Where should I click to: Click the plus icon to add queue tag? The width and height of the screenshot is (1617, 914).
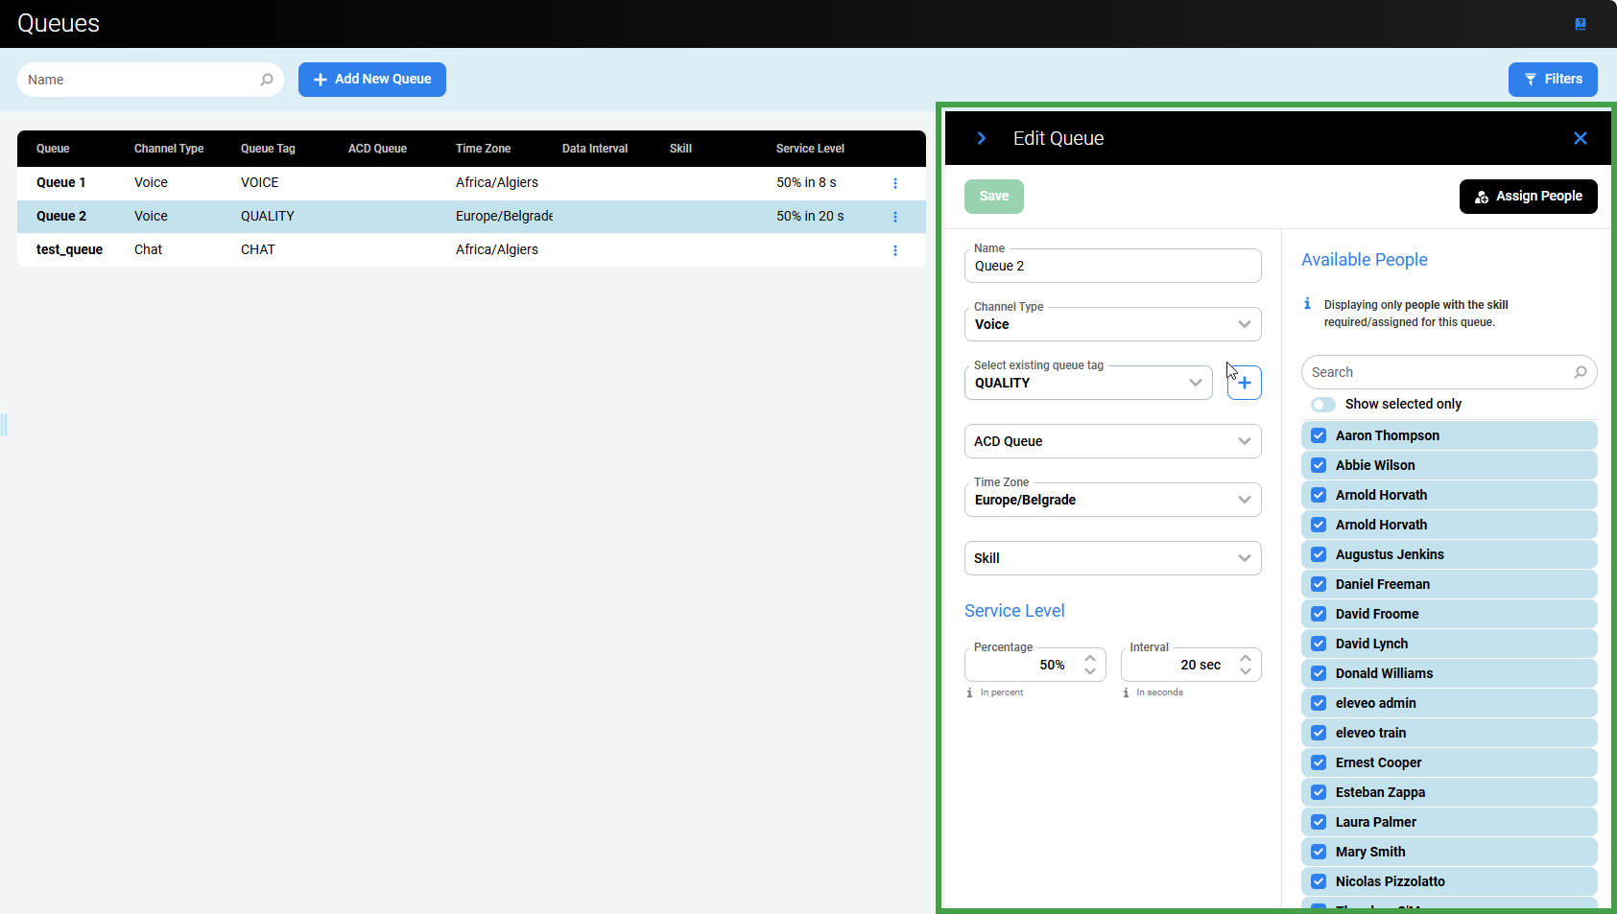tap(1244, 383)
